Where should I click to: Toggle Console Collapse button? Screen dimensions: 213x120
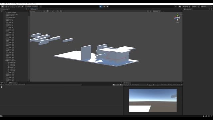pos(9,85)
